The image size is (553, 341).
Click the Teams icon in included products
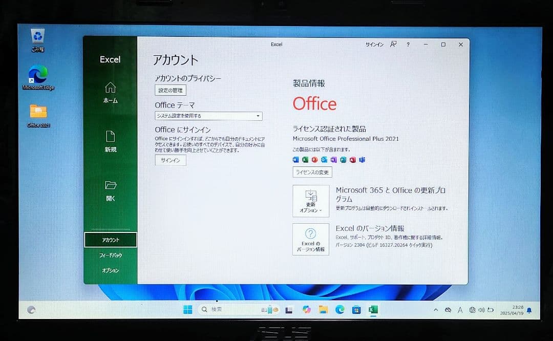(362, 160)
